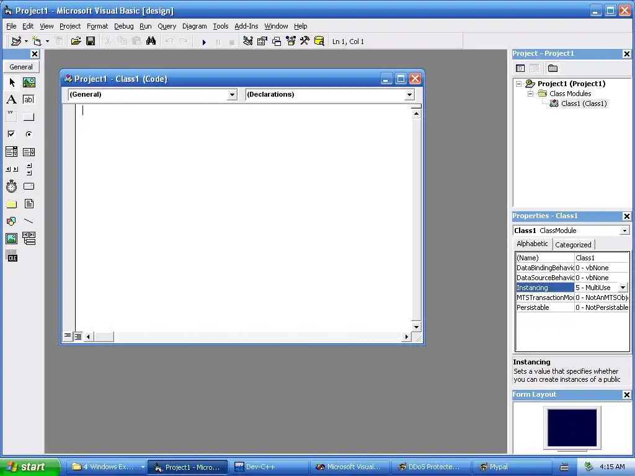The height and width of the screenshot is (476, 635).
Task: Open the (Declarations) procedure dropdown
Action: (409, 95)
